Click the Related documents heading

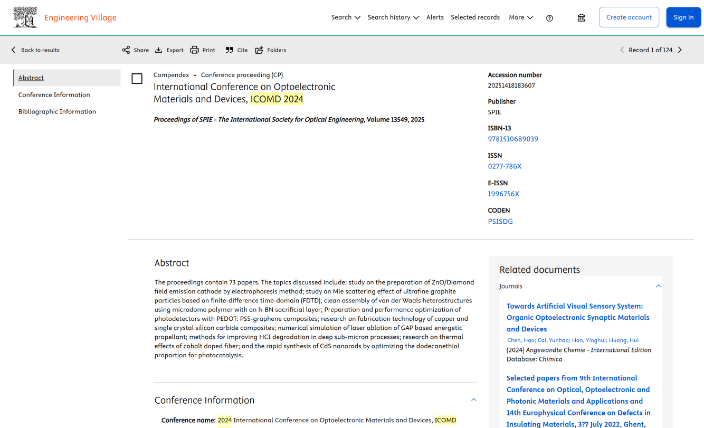click(540, 270)
